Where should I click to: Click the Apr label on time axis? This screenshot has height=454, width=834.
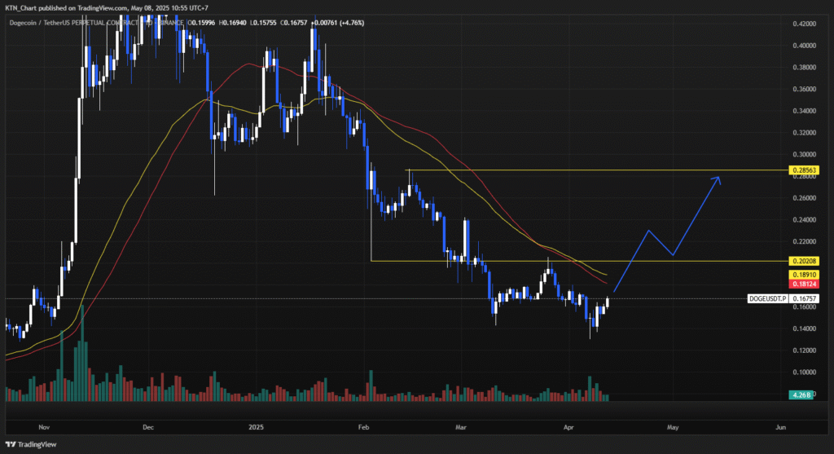568,427
